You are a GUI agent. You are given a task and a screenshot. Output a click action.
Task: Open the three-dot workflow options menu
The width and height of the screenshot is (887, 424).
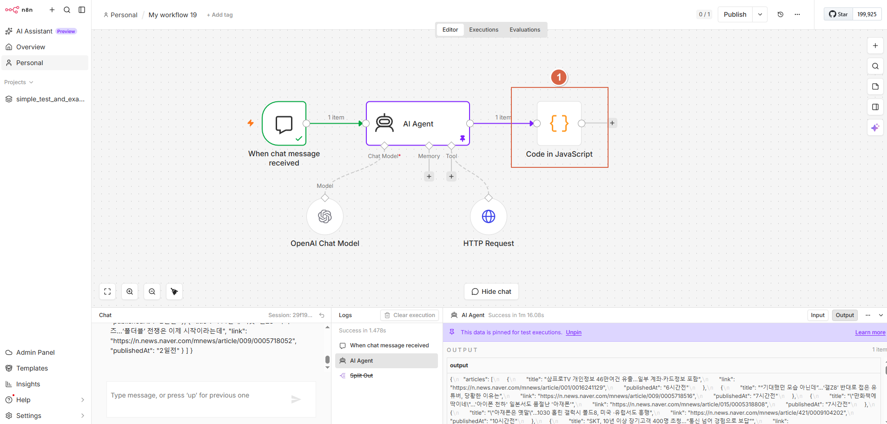coord(797,14)
